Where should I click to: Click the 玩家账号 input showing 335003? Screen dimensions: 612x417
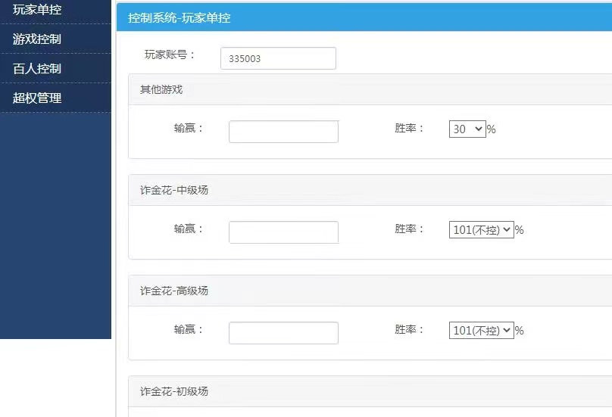(x=278, y=58)
